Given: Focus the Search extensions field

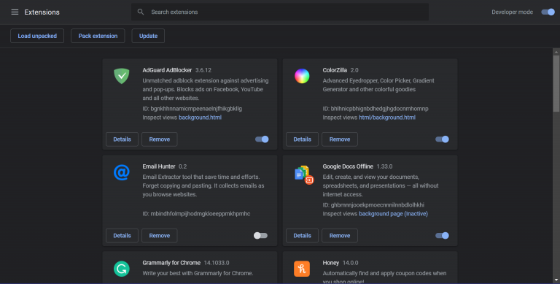Looking at the screenshot, I should [280, 12].
